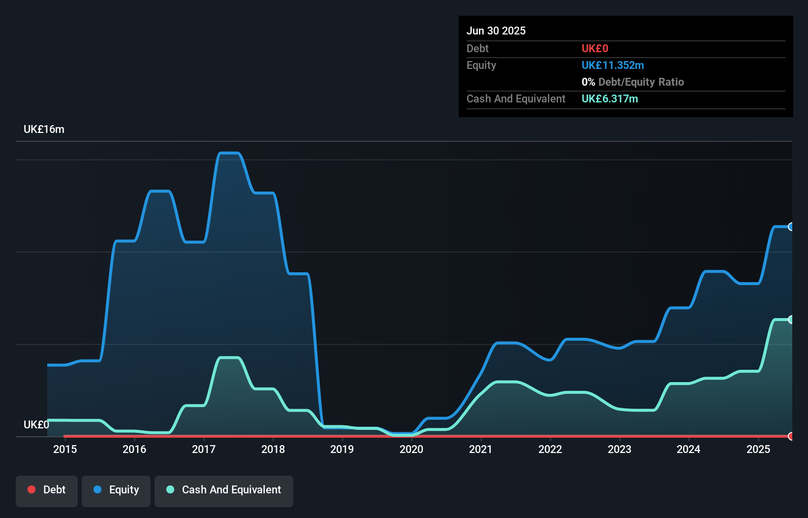Expand the Jun 30 2025 tooltip panel

(496, 31)
